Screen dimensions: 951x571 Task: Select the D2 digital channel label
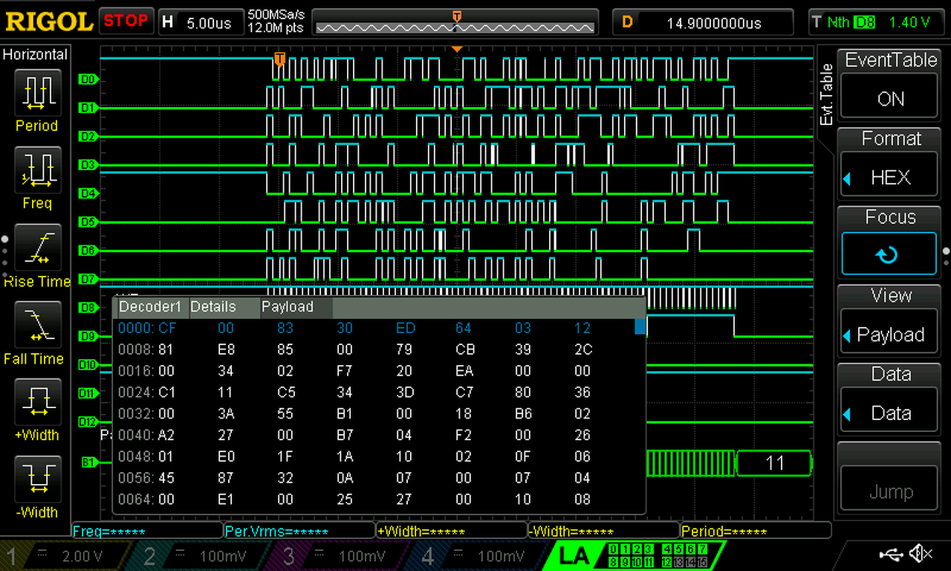point(88,136)
